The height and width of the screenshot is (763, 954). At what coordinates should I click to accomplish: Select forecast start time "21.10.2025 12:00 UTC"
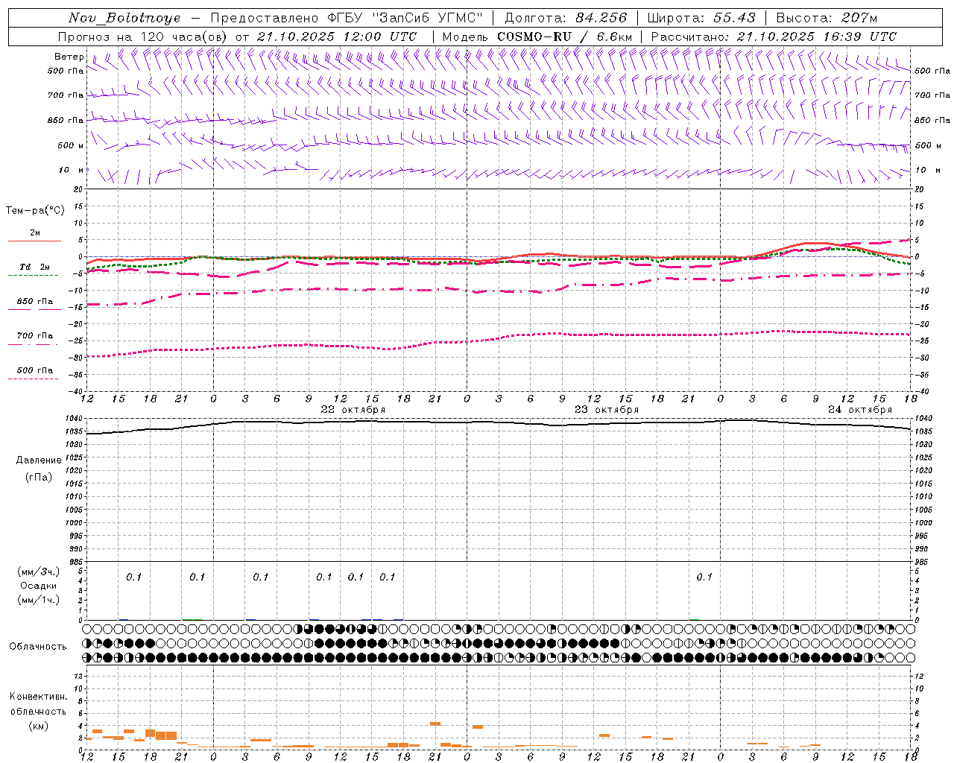pyautogui.click(x=337, y=37)
